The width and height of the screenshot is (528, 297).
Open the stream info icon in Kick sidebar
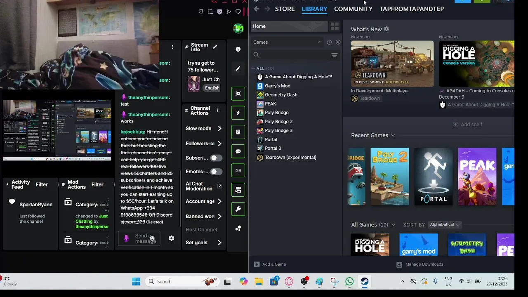coord(238,49)
